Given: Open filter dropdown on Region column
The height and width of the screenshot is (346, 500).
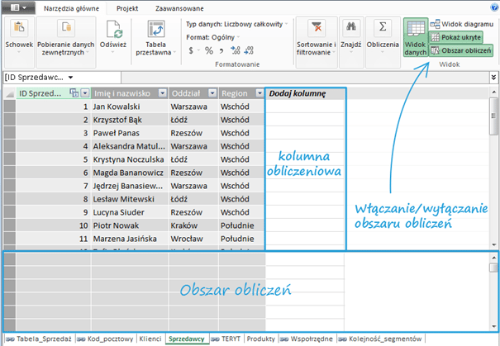Looking at the screenshot, I should pyautogui.click(x=259, y=93).
